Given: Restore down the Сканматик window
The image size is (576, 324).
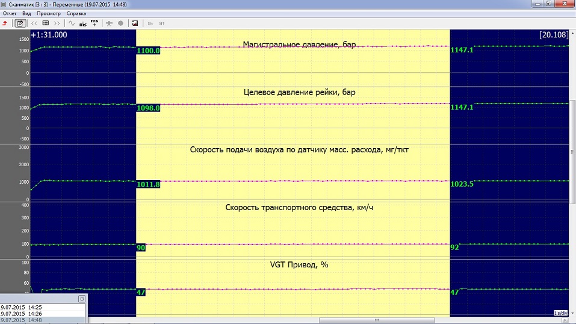Looking at the screenshot, I should click(548, 4).
